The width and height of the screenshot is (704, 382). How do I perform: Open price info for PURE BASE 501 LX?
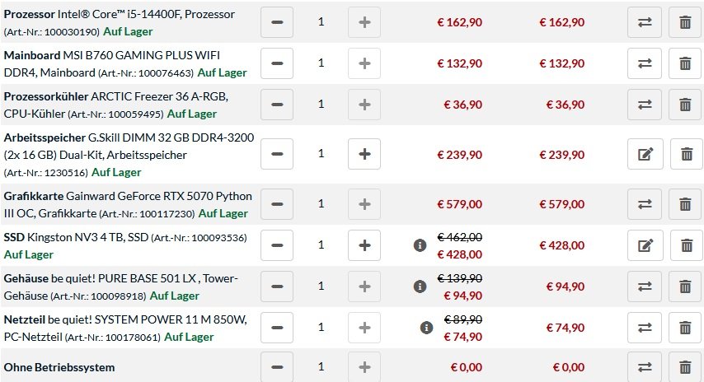420,286
